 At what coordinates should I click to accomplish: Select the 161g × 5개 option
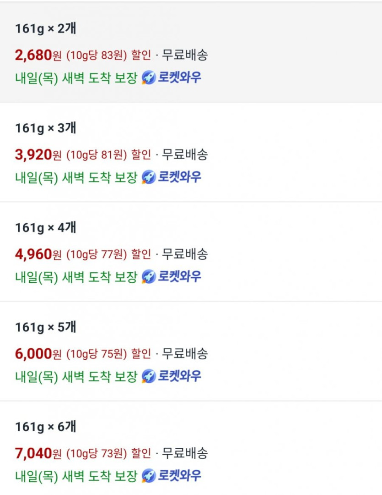click(46, 327)
